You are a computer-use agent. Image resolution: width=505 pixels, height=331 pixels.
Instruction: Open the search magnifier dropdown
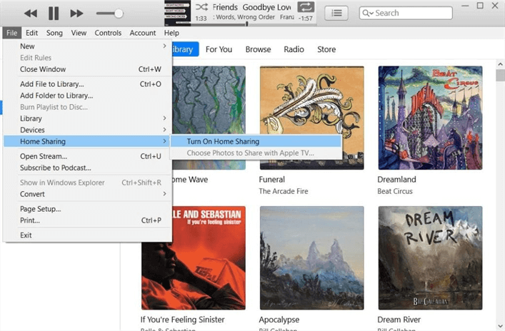367,13
